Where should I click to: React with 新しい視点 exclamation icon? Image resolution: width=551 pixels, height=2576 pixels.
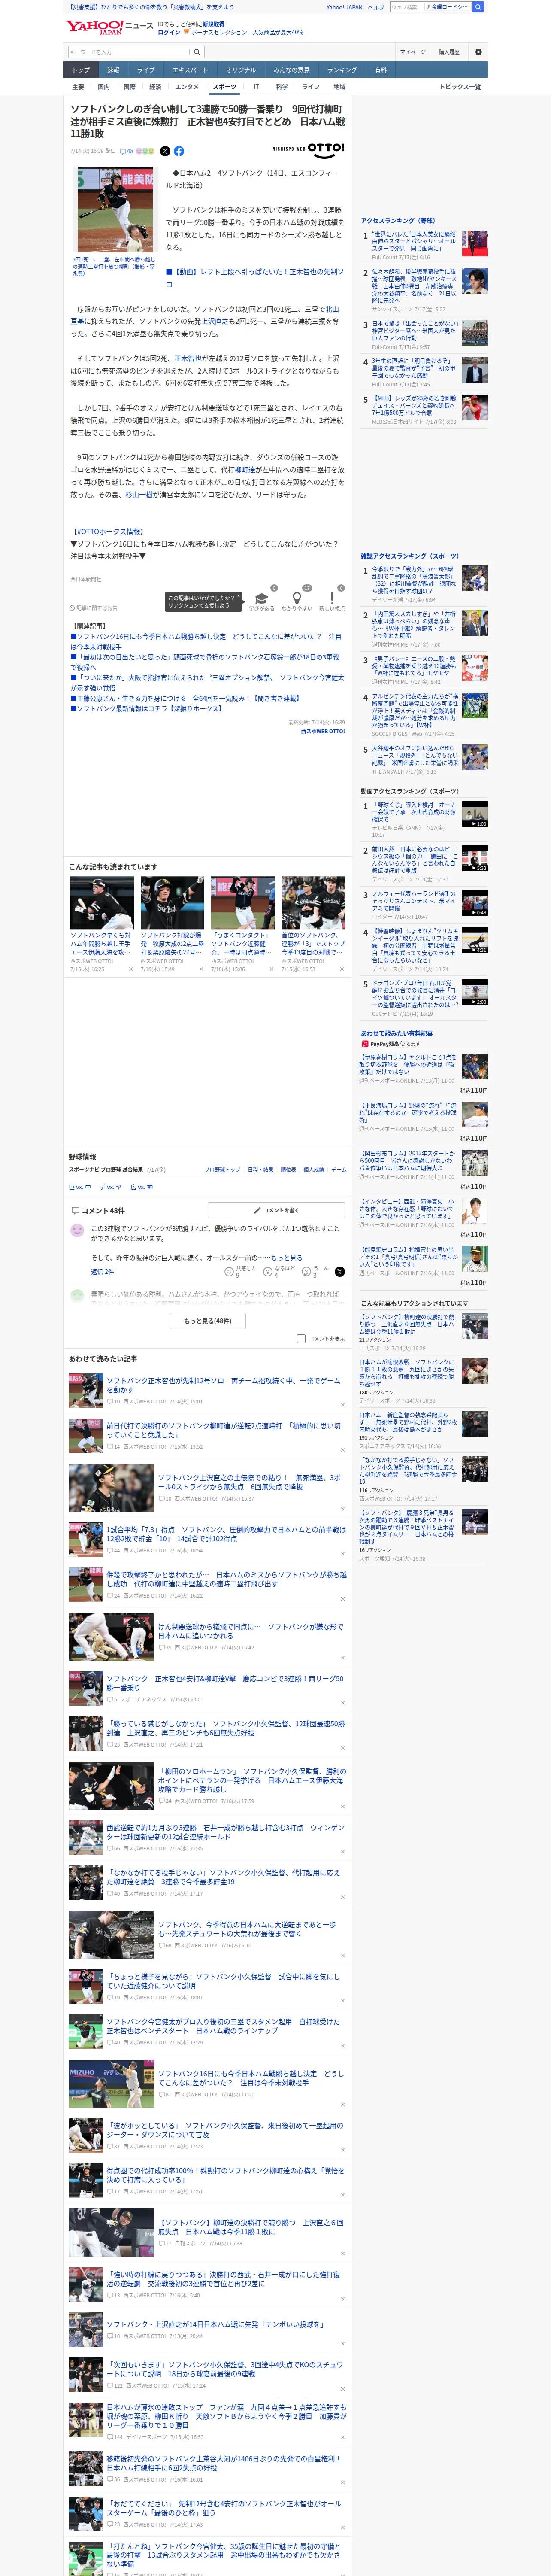(332, 599)
